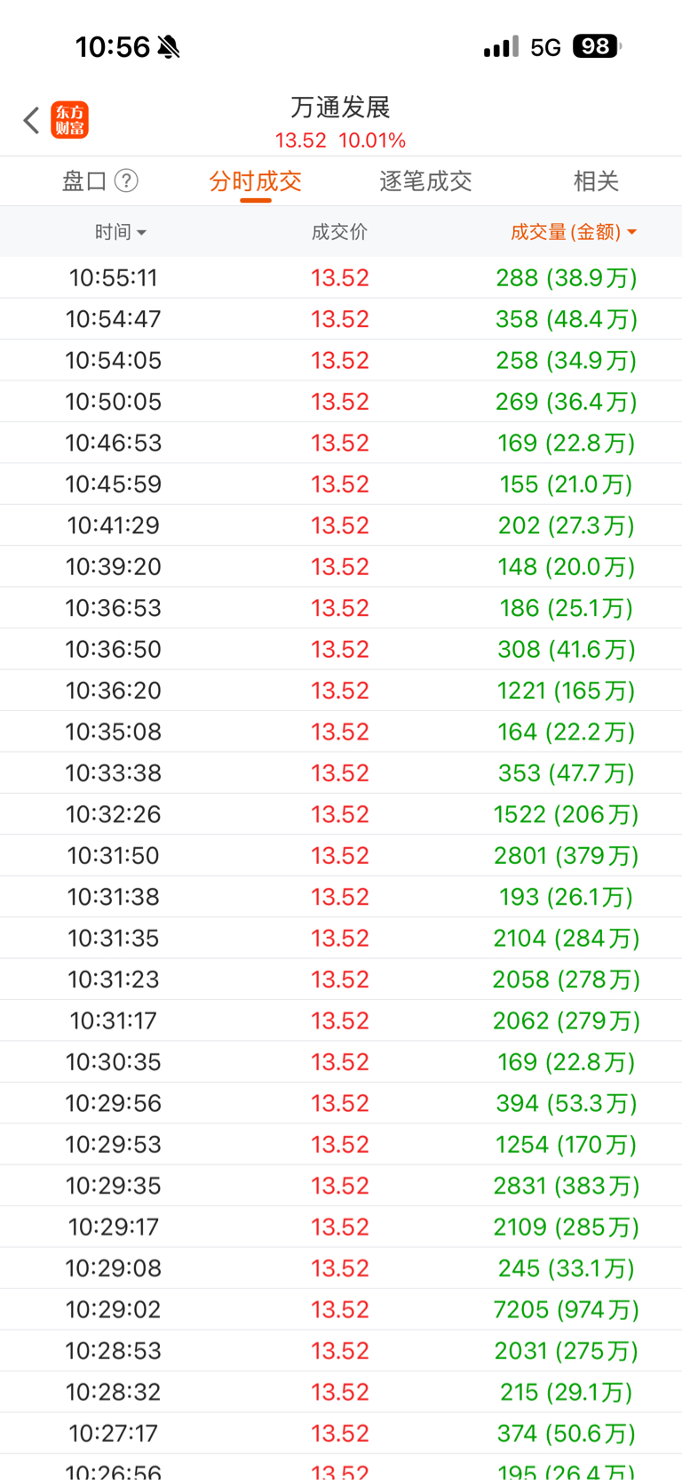
Task: Select the 10:55:11 trade row
Action: pyautogui.click(x=341, y=277)
